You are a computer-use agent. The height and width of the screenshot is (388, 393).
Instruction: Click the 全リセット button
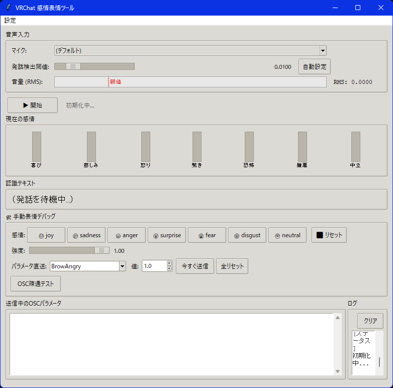[x=232, y=266]
